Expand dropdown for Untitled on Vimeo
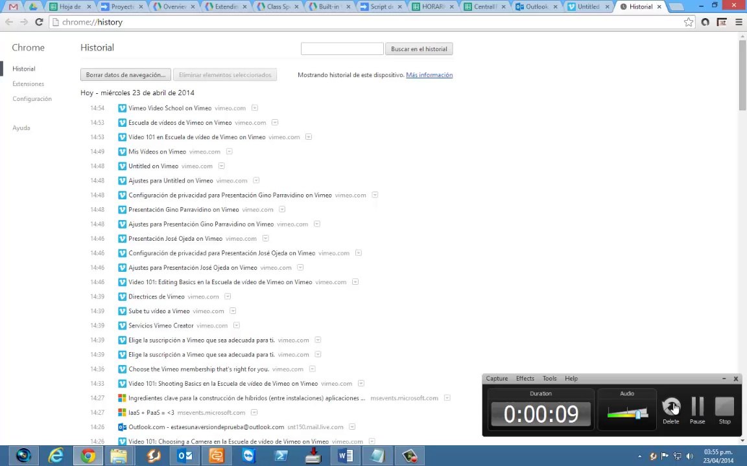 click(x=222, y=166)
